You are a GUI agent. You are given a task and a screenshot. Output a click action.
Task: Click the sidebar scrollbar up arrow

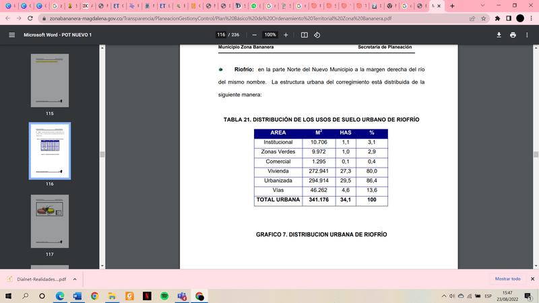click(x=102, y=48)
